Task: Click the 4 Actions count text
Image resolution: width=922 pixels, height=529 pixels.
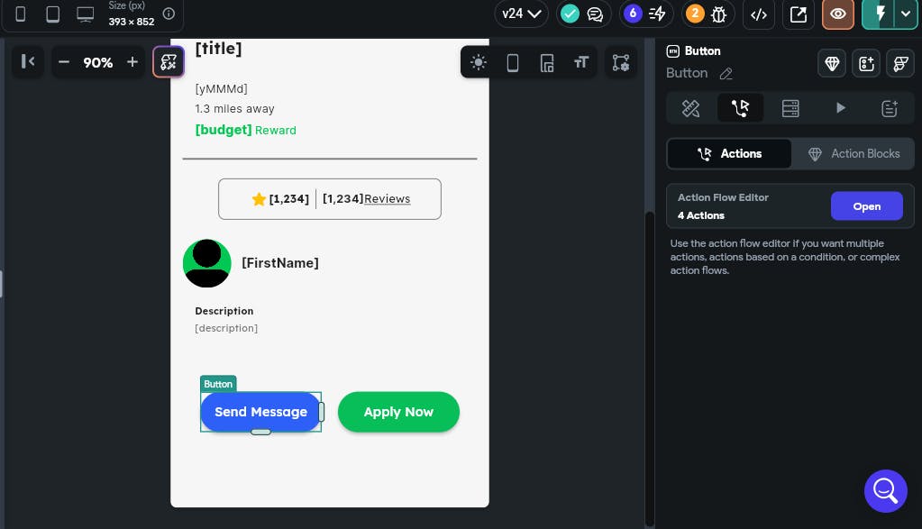Action: [701, 215]
